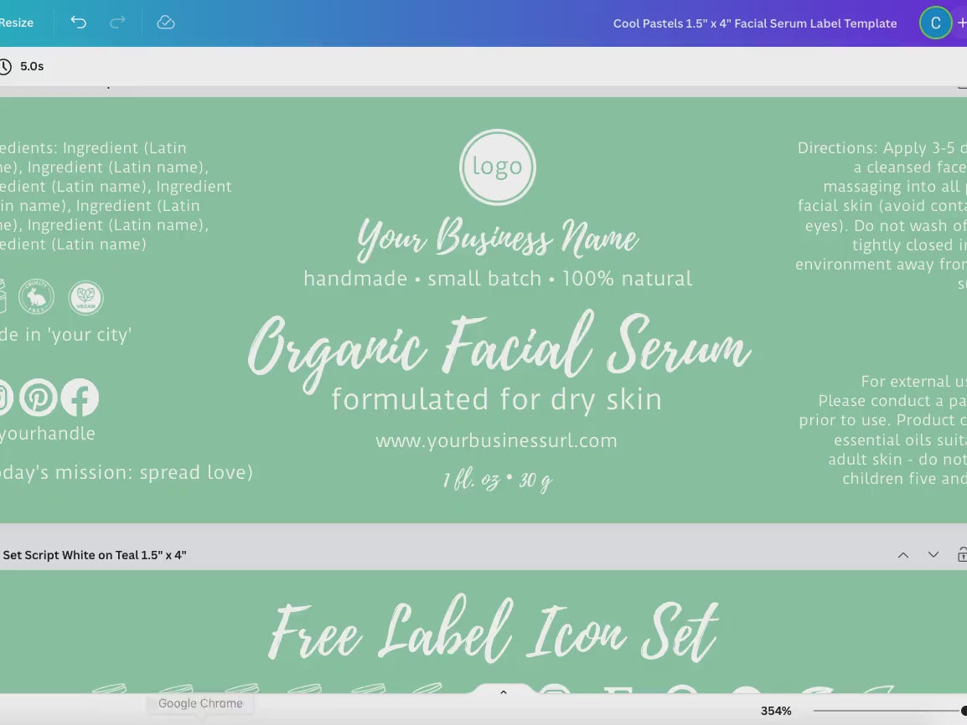967x725 pixels.
Task: Select the circular logo placeholder
Action: point(497,167)
